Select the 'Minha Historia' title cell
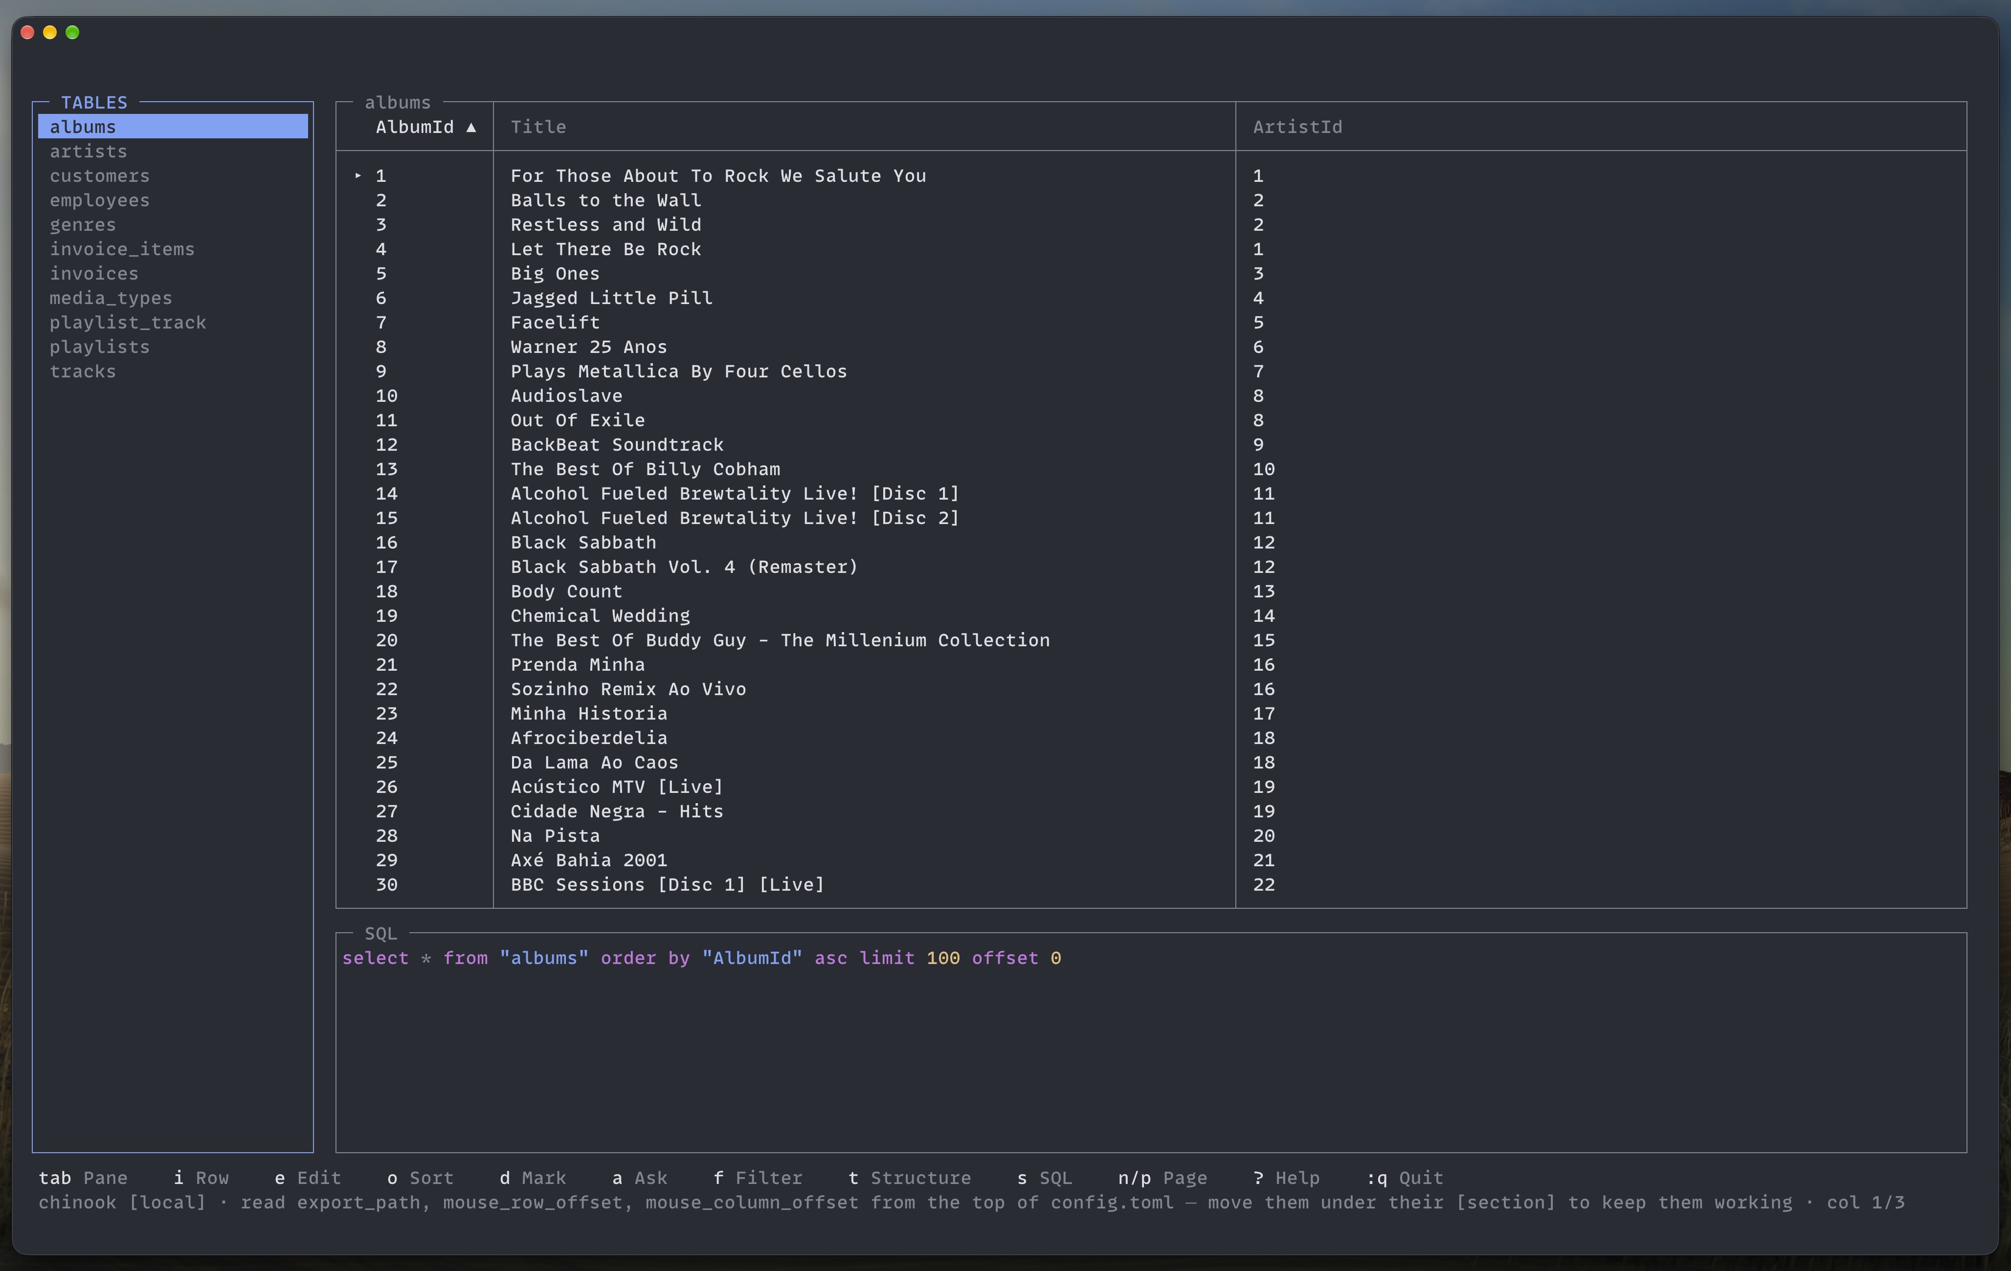 coord(589,714)
